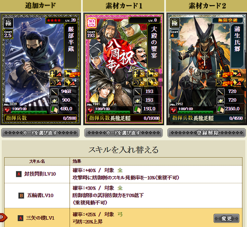Select the 五輪書LV10 skill row
The image size is (247, 227).
123,196
